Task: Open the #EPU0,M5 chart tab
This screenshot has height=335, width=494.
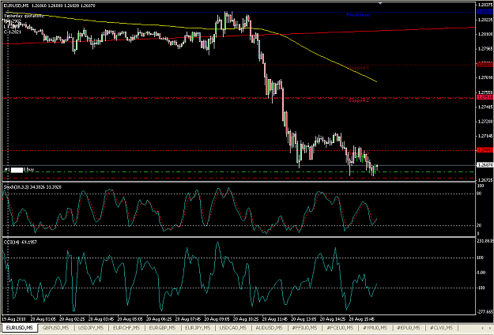Action: [x=409, y=328]
